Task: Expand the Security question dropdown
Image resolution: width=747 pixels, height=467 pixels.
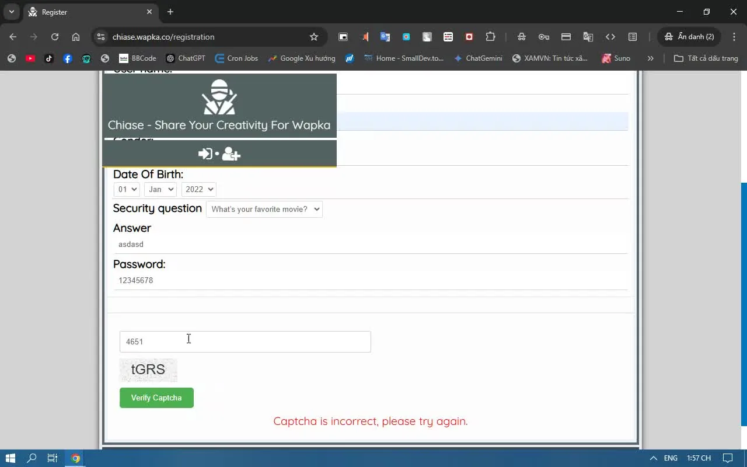Action: pyautogui.click(x=264, y=209)
